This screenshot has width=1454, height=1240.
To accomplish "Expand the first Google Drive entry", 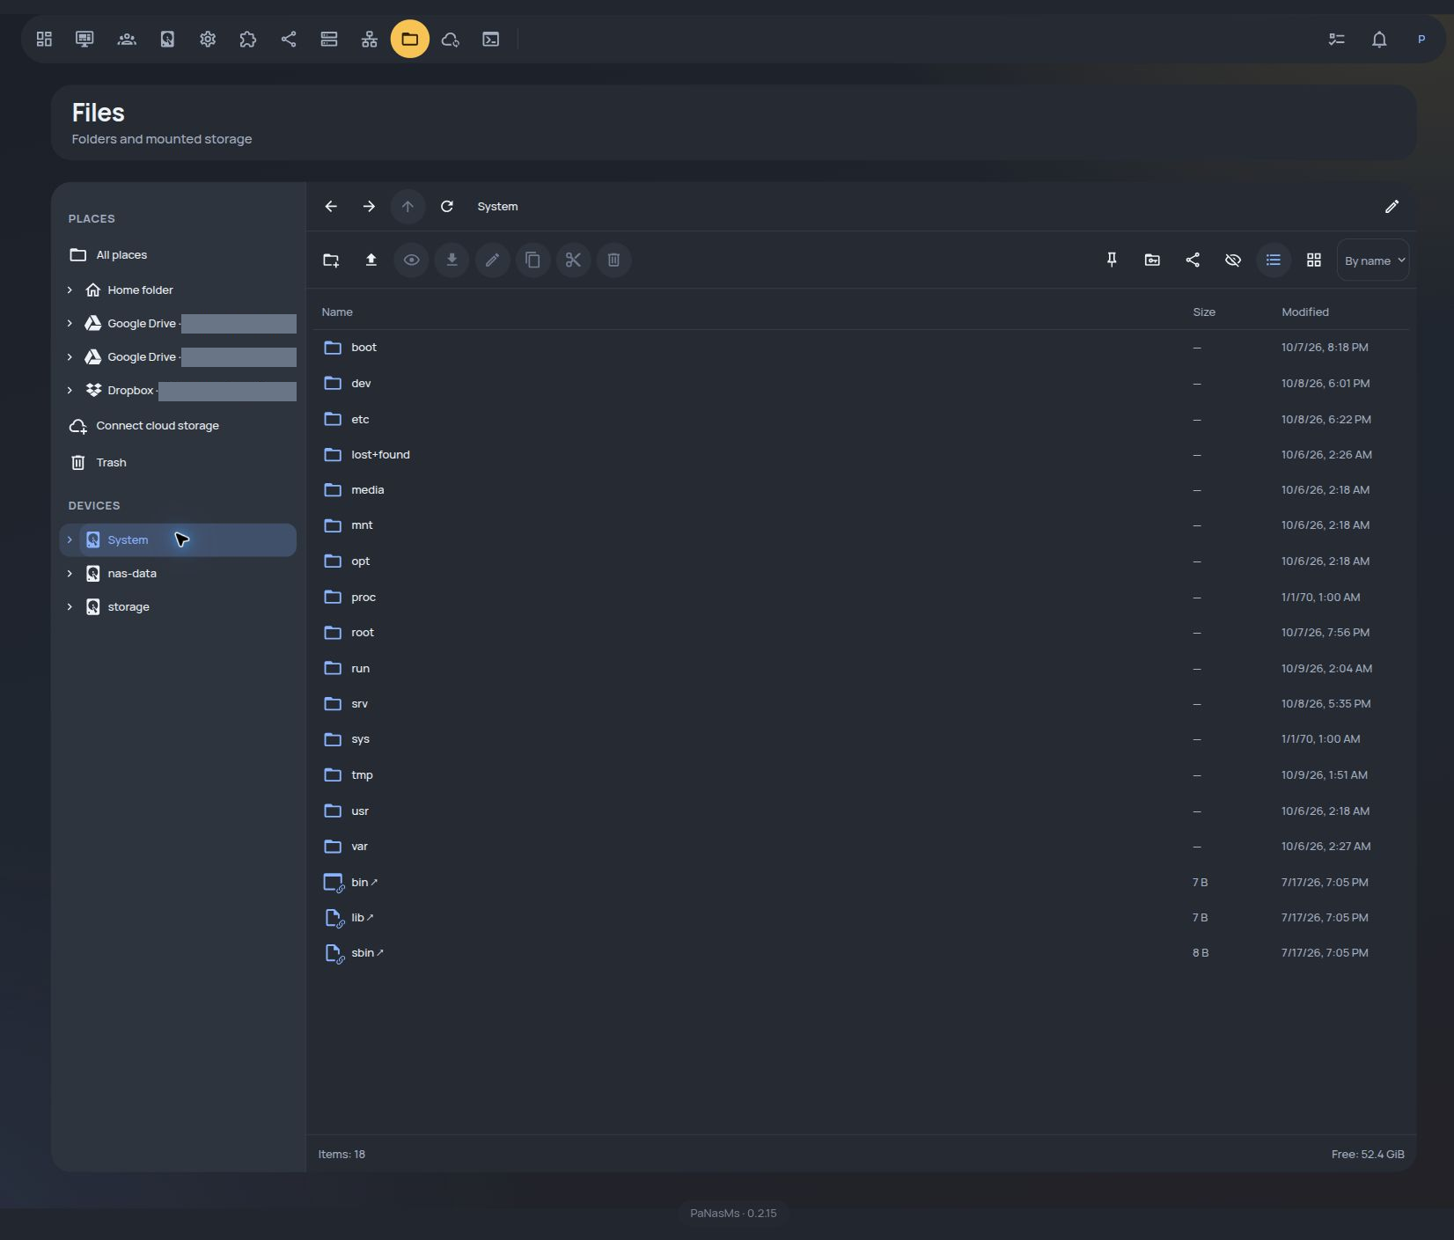I will pyautogui.click(x=70, y=323).
